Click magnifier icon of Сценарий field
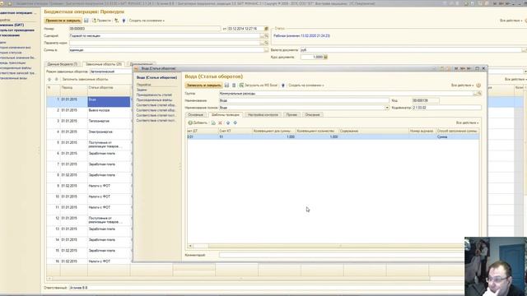Image resolution: width=527 pixels, height=296 pixels. (266, 36)
